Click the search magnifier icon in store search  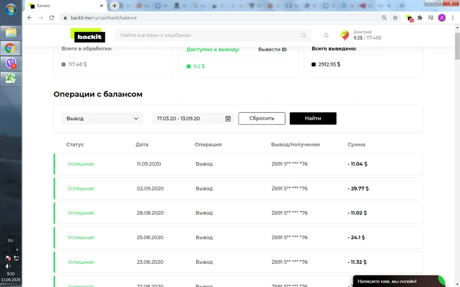[x=303, y=35]
